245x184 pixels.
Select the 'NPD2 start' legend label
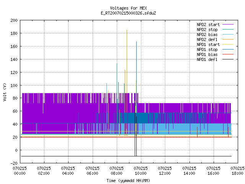coord(208,25)
